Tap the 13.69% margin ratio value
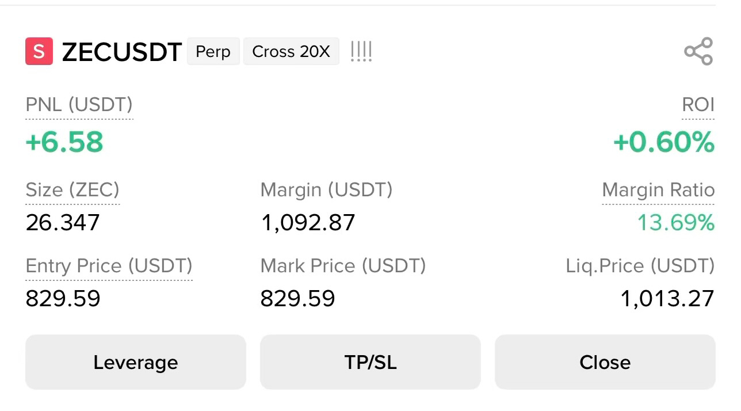Image resolution: width=741 pixels, height=411 pixels. (x=676, y=222)
